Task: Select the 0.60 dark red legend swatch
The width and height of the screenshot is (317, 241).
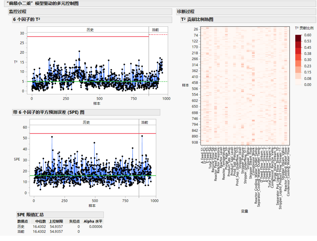Action: coord(298,38)
